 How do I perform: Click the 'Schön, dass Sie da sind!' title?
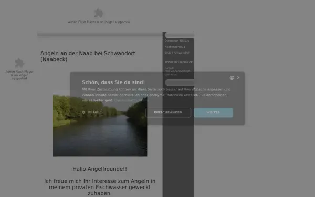pyautogui.click(x=113, y=82)
